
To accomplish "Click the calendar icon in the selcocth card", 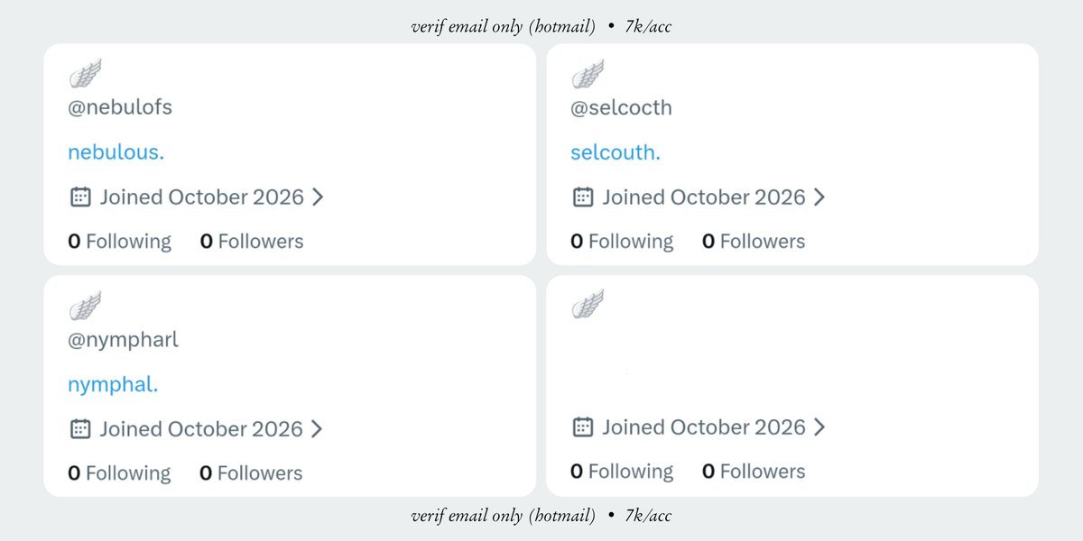I will [583, 197].
